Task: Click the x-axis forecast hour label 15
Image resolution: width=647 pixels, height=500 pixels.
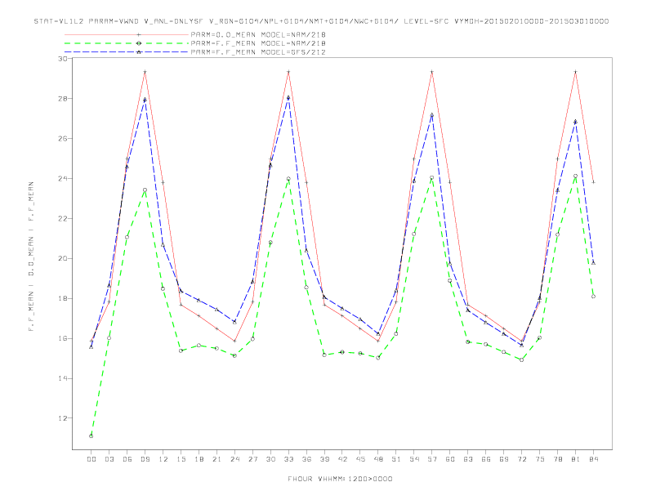Action: coord(181,459)
